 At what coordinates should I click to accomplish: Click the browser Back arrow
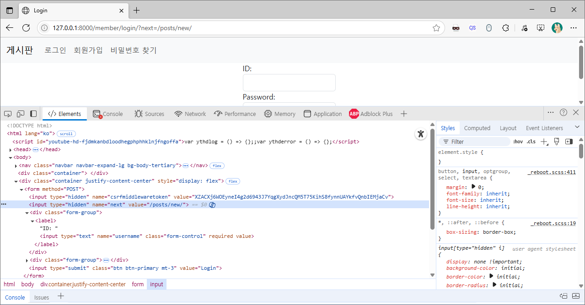click(10, 28)
